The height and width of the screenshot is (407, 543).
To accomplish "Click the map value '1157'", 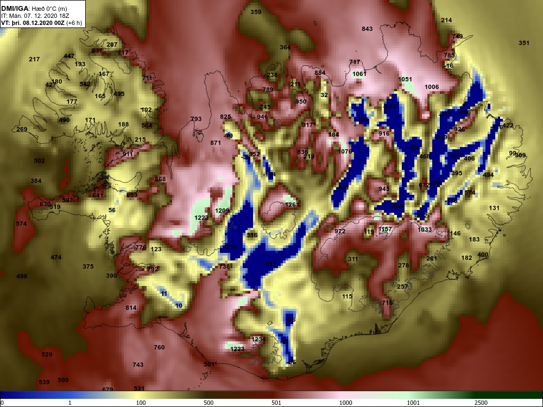I will click(x=385, y=229).
